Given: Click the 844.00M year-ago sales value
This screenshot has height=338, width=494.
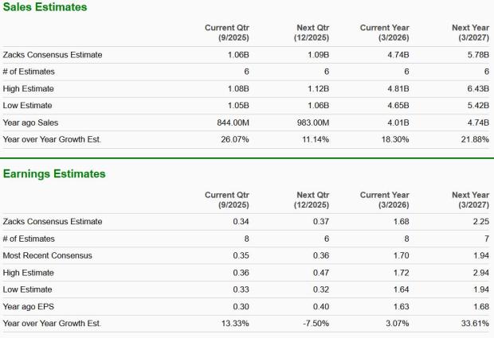Looking at the screenshot, I should (x=232, y=122).
